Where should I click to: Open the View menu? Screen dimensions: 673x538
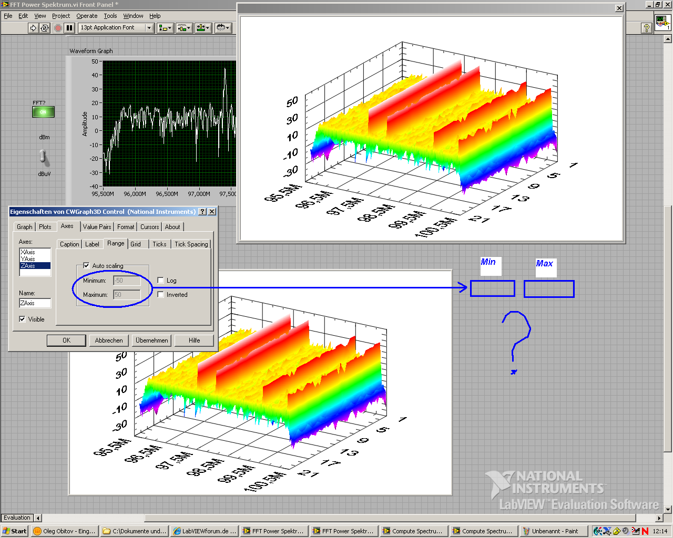coord(40,16)
